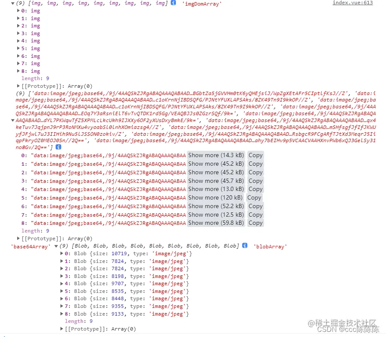Expand Prototype row under imgDomArray

tap(18, 86)
